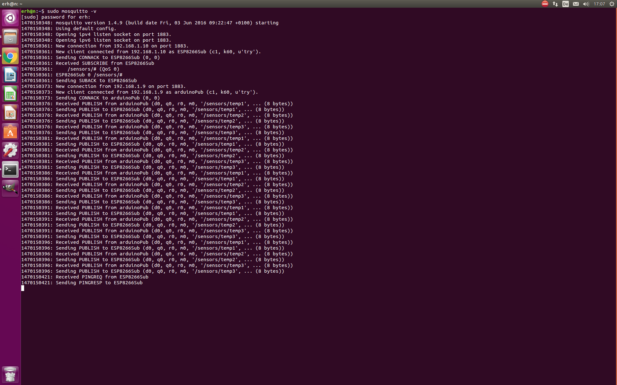Click the red no-entry indicator in top panel
This screenshot has width=617, height=385.
pos(545,4)
